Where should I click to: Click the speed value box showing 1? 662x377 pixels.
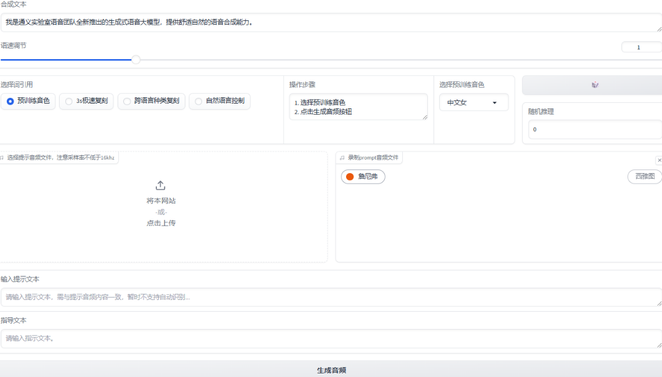click(640, 47)
